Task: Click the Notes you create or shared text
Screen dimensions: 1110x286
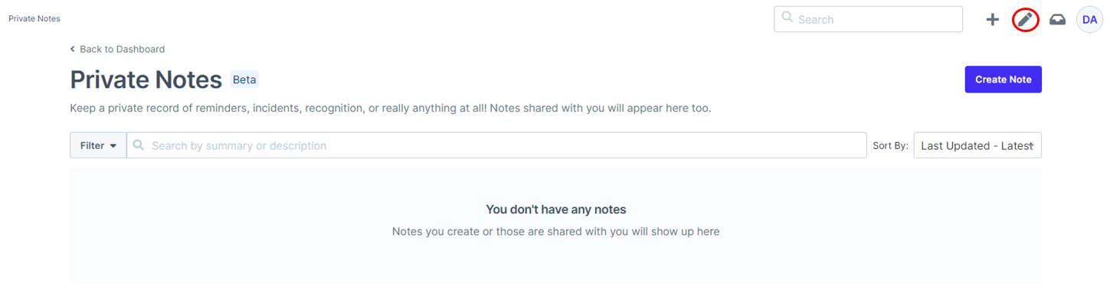Action: 556,231
